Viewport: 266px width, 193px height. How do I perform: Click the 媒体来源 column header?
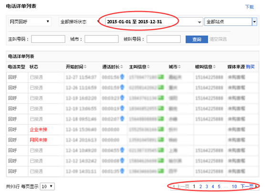(236, 67)
